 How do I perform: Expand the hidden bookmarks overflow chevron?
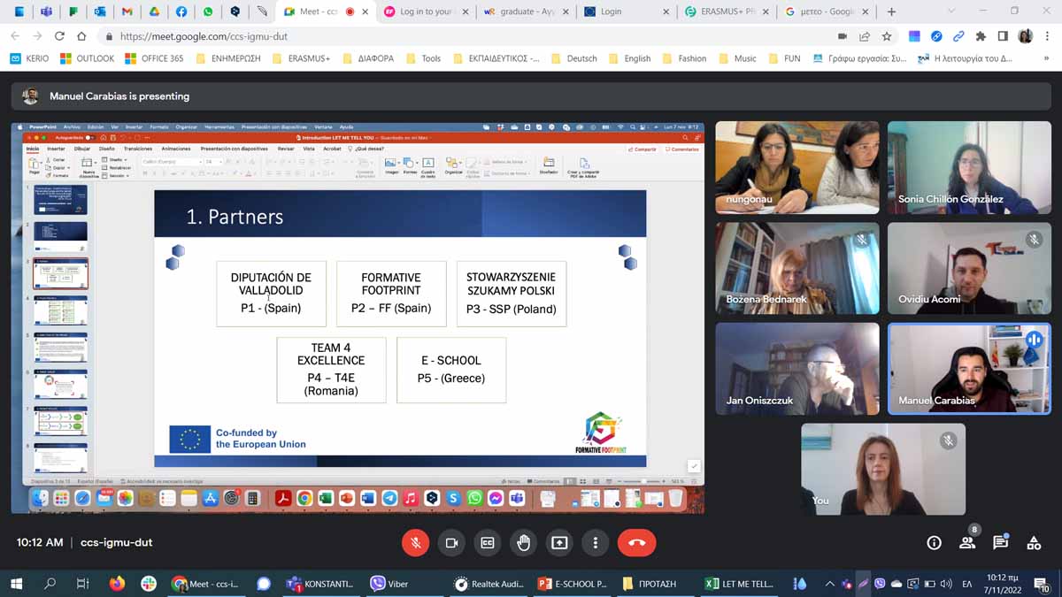click(1046, 58)
